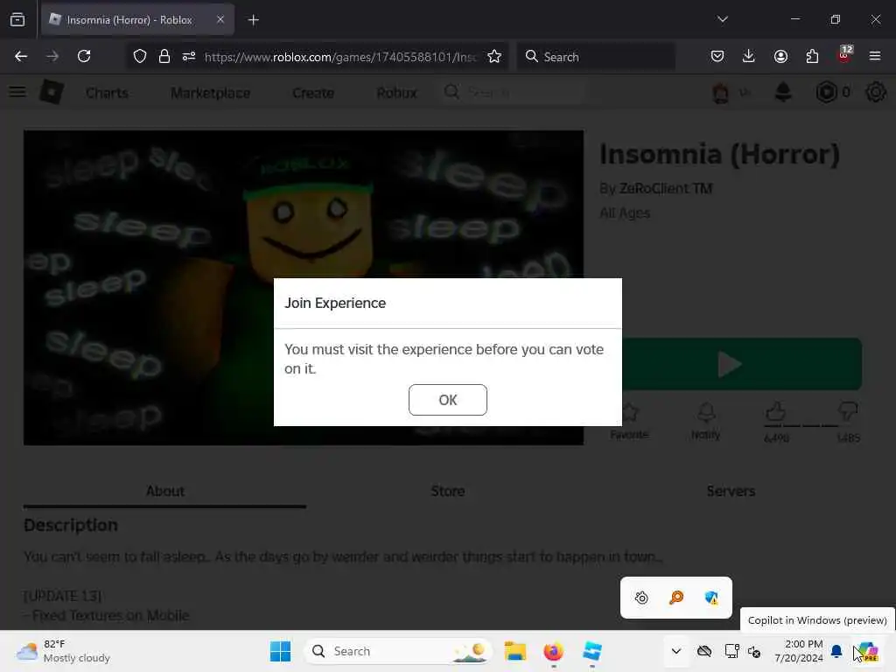The width and height of the screenshot is (896, 672).
Task: Bookmark this page with the star
Action: [494, 56]
